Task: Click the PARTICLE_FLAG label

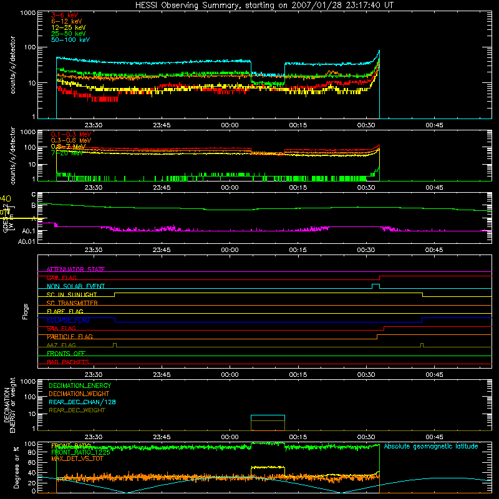Action: 70,337
